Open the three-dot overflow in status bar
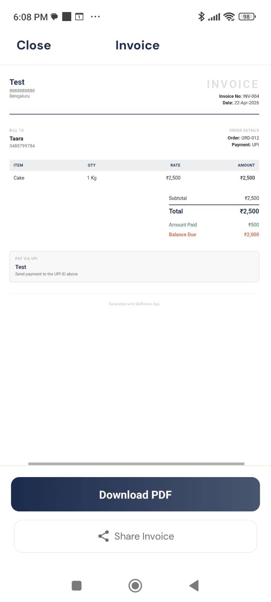This screenshot has height=602, width=271. pos(95,17)
